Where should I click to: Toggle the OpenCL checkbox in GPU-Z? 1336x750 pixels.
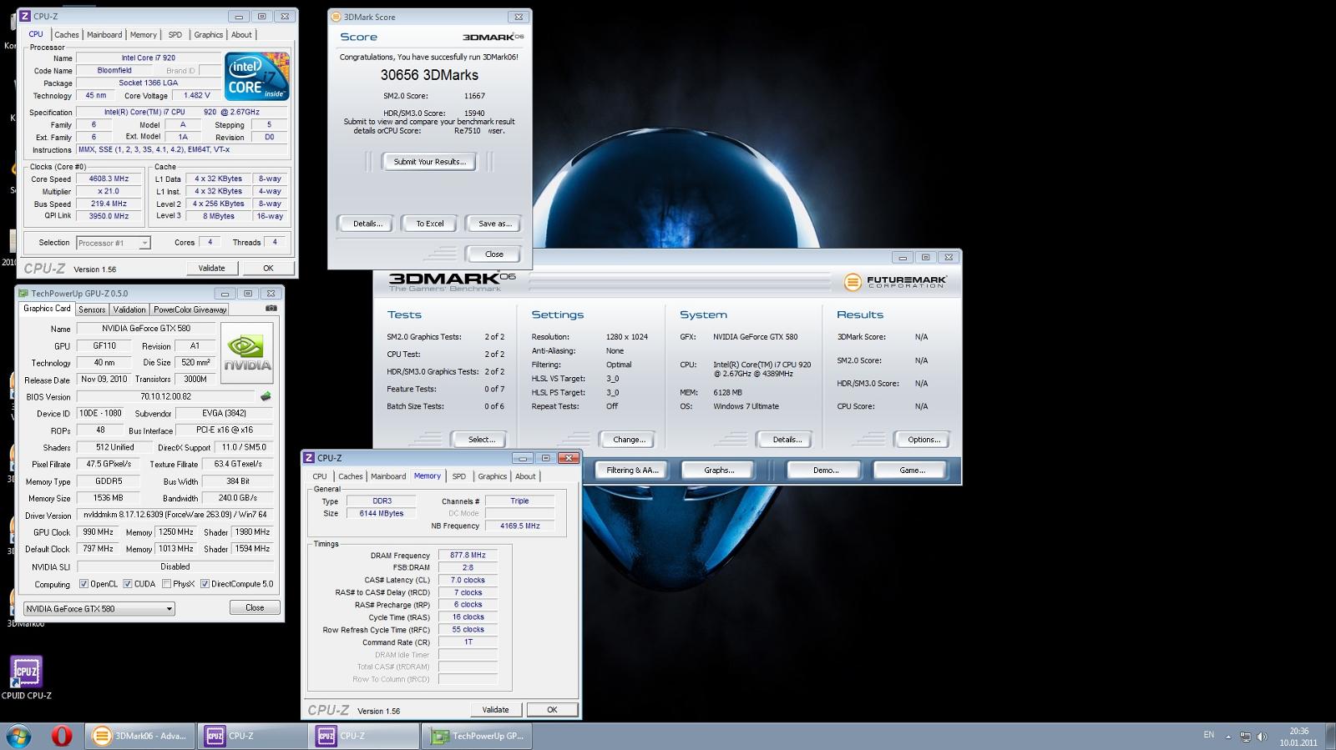click(83, 584)
